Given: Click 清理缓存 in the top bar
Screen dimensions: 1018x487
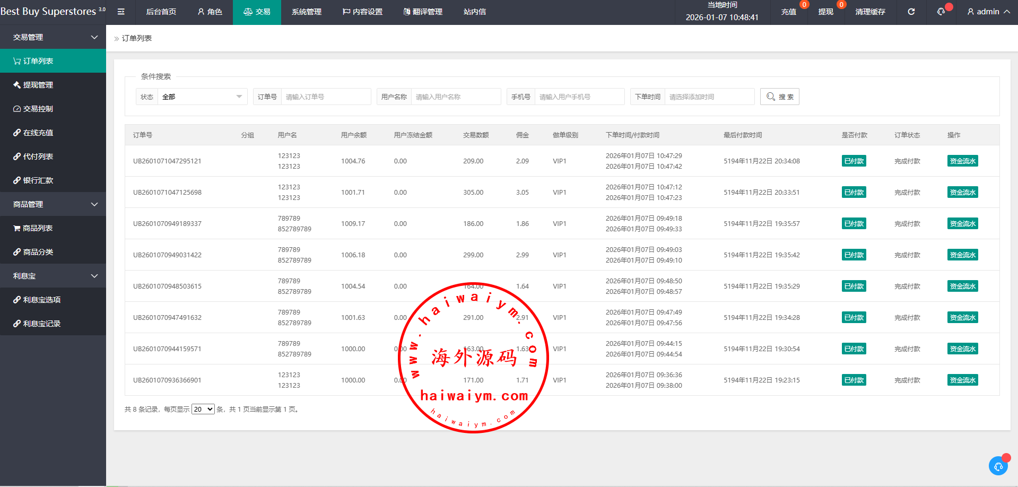Looking at the screenshot, I should pyautogui.click(x=870, y=12).
